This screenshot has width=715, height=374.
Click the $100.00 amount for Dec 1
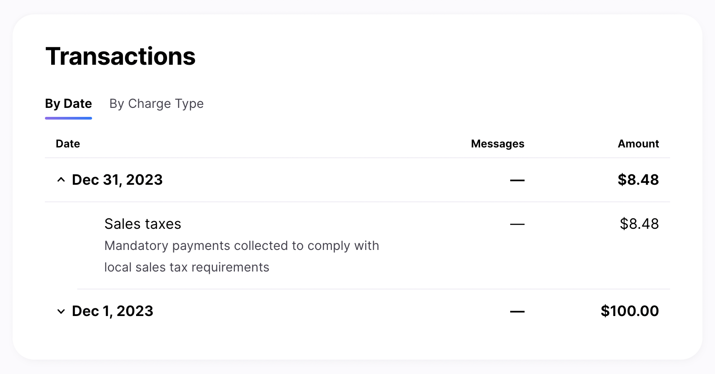630,311
